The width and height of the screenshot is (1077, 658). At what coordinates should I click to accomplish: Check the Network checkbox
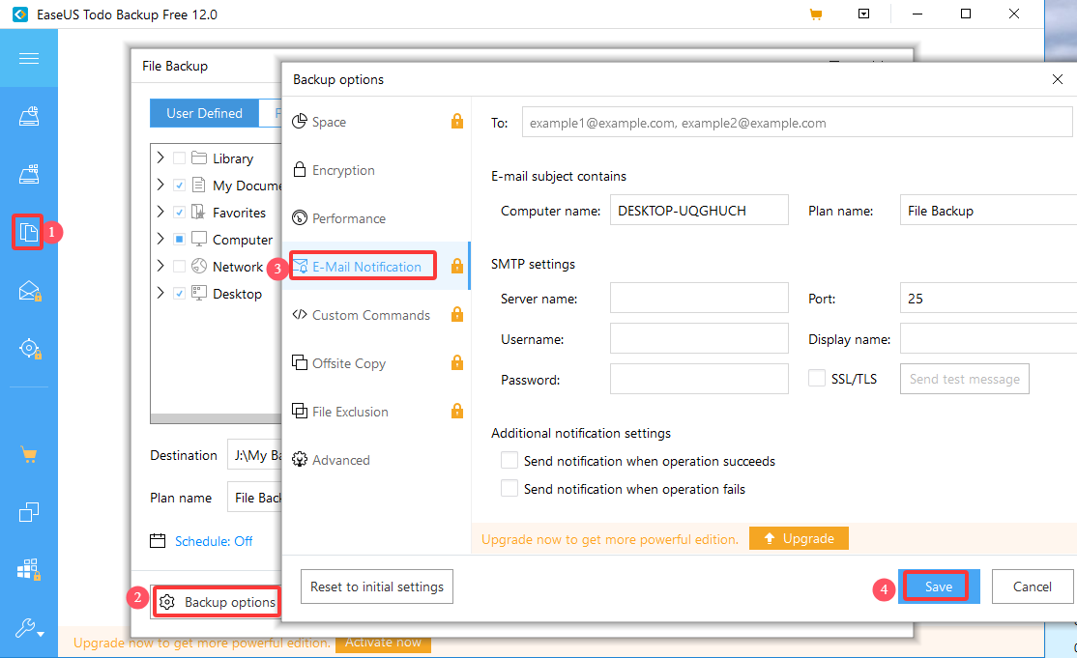(x=179, y=267)
